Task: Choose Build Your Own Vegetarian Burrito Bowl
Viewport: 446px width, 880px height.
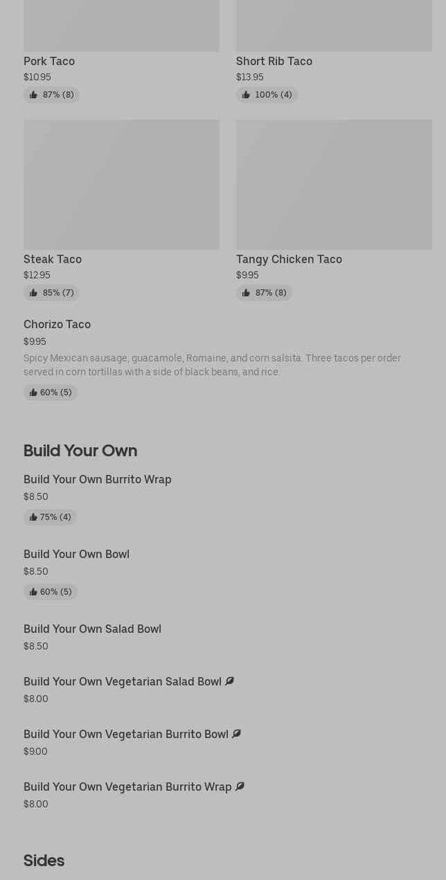Action: click(126, 734)
